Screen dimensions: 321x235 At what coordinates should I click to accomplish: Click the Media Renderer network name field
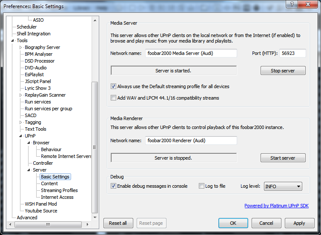click(x=191, y=140)
